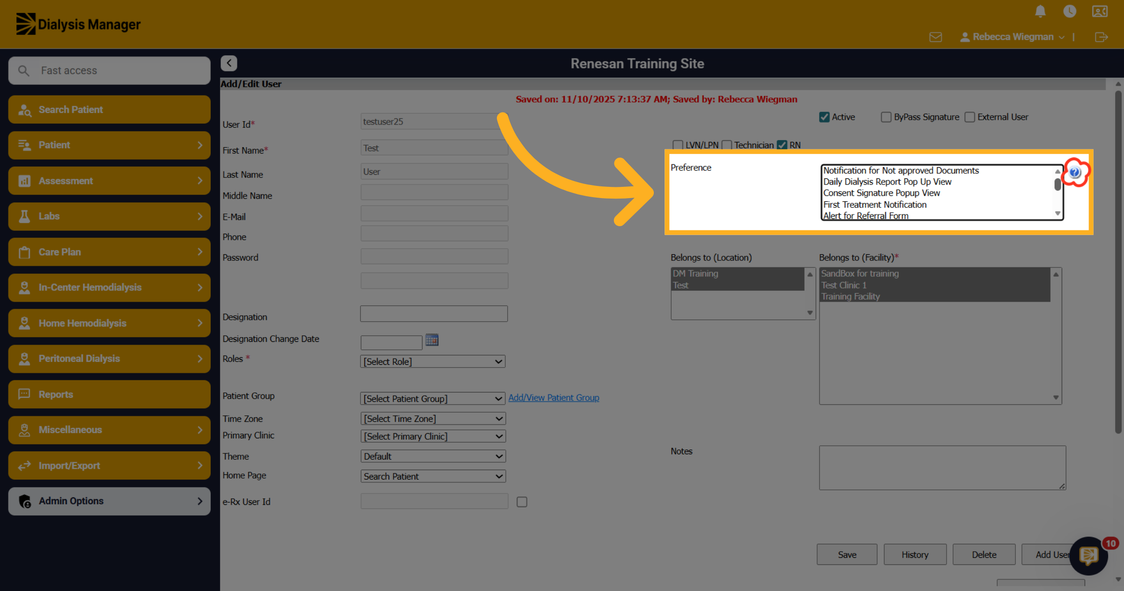Check the Technician checkbox

click(727, 145)
